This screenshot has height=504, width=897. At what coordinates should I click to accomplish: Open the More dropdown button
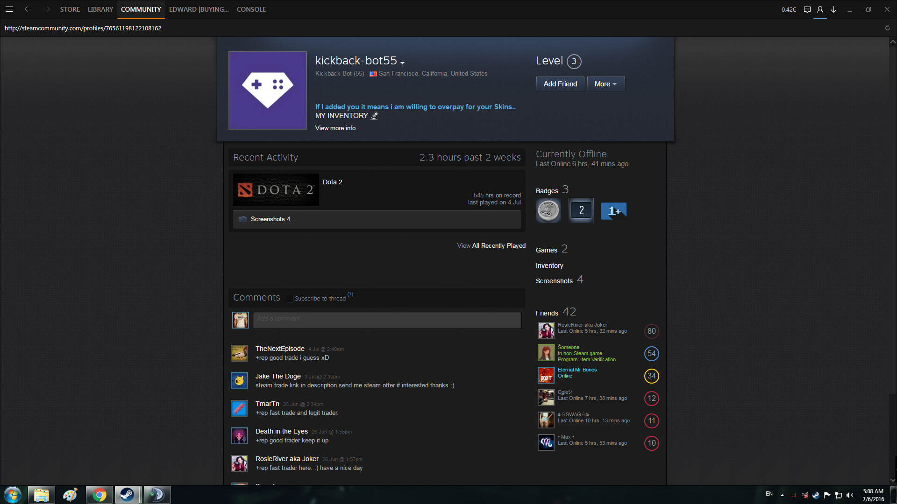coord(605,84)
